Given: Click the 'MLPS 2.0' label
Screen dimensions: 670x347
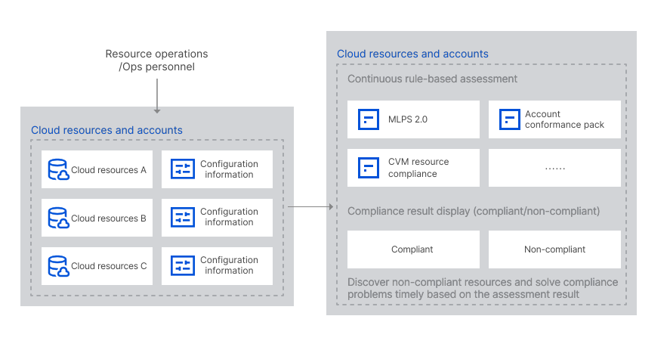Looking at the screenshot, I should 408,119.
